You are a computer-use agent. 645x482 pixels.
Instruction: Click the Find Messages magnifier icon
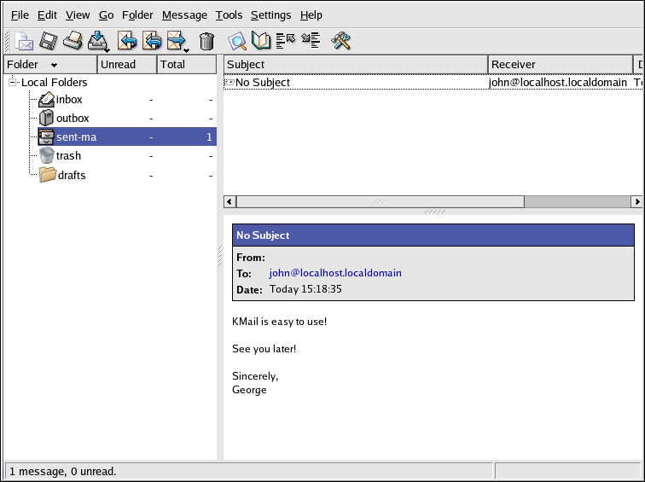click(237, 41)
